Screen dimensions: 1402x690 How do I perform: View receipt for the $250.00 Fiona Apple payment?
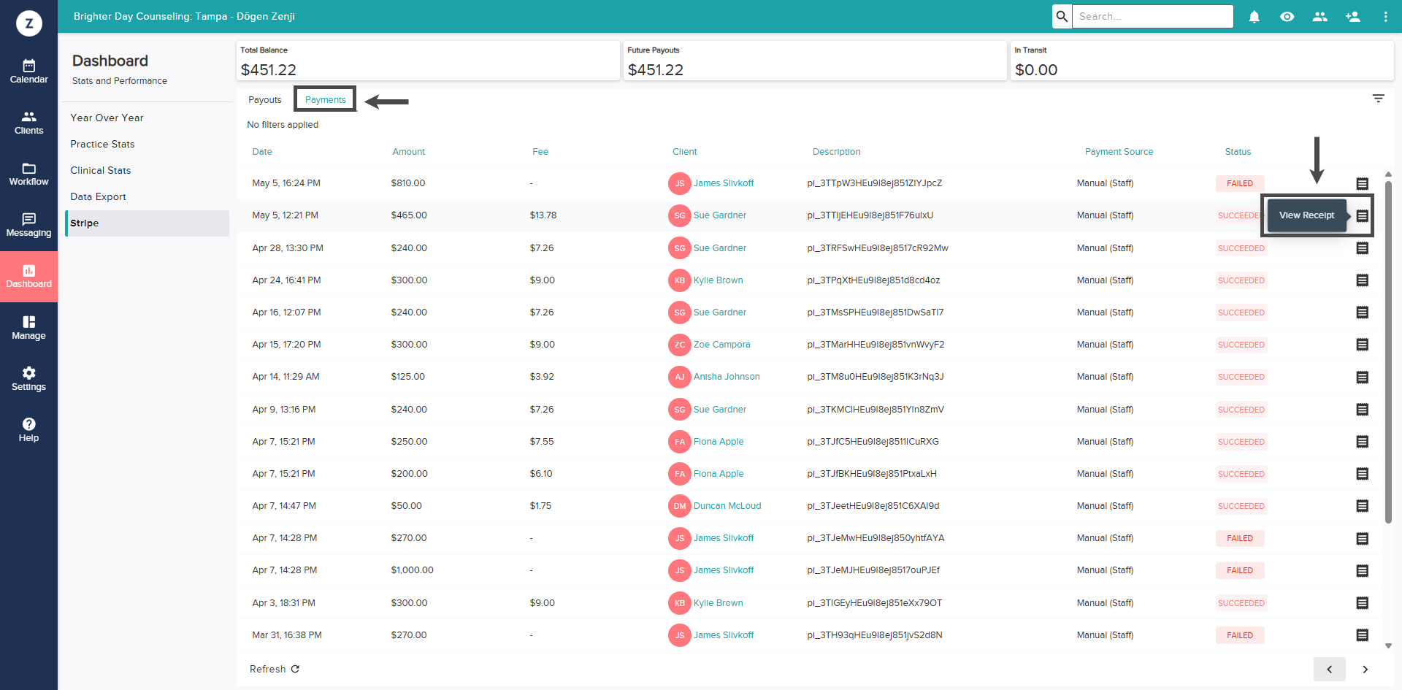(x=1363, y=442)
